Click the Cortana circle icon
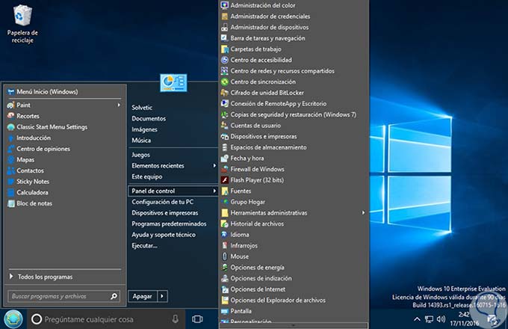This screenshot has width=508, height=329. (37, 319)
